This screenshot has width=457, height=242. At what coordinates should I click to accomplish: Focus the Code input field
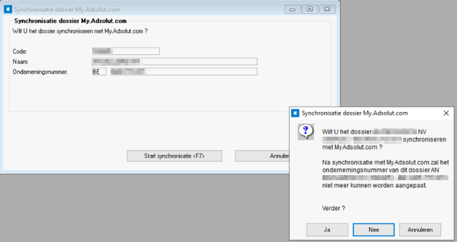[125, 51]
